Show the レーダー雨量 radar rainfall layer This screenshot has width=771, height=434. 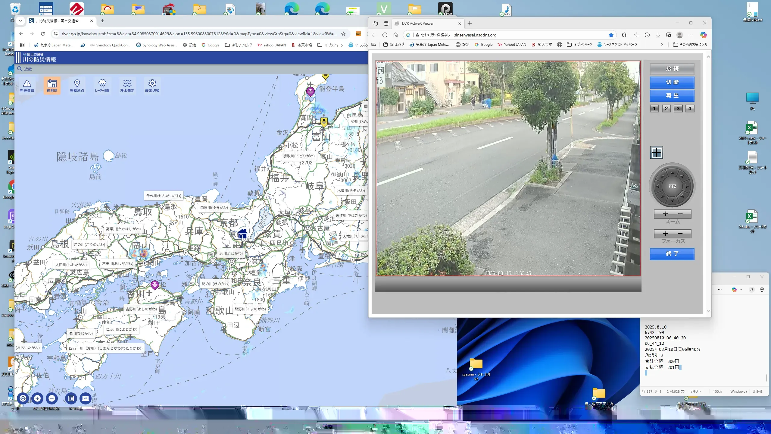coord(102,85)
